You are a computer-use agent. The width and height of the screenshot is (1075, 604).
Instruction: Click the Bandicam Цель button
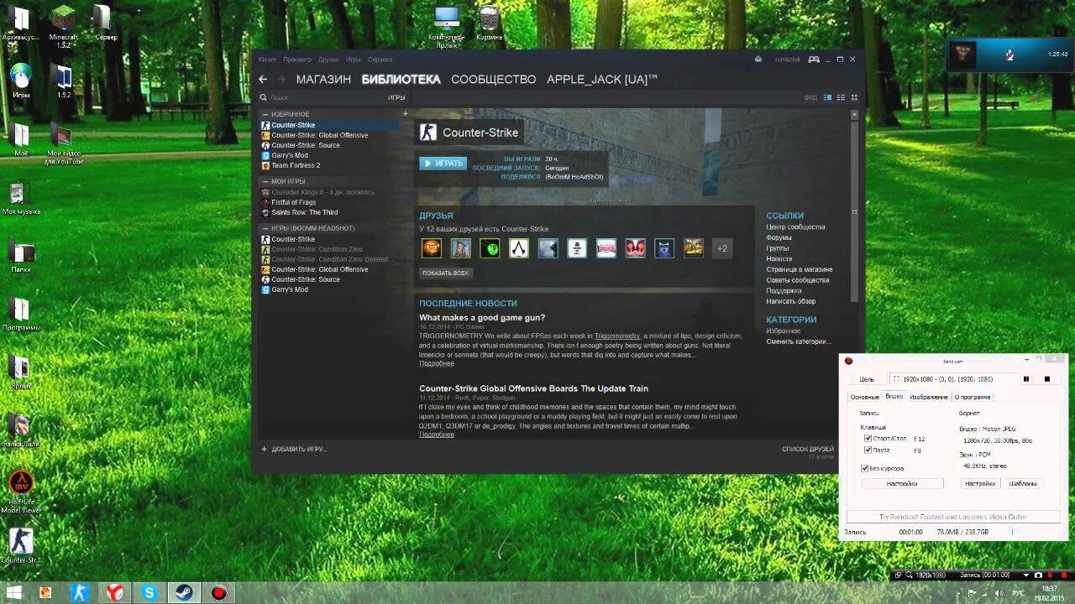(866, 379)
